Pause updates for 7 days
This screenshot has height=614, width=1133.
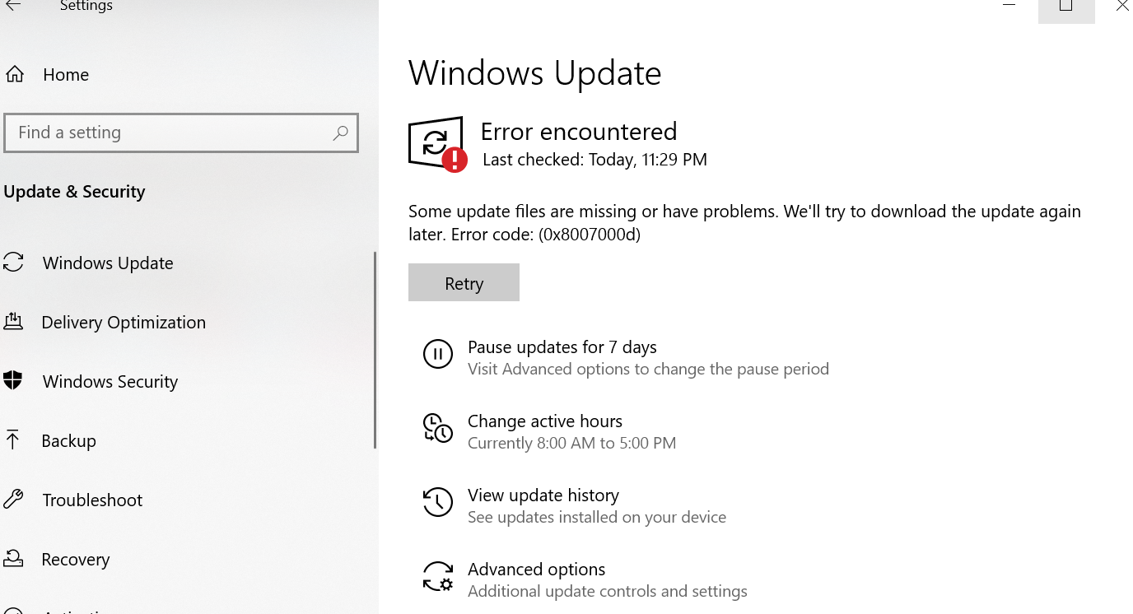[x=562, y=347]
